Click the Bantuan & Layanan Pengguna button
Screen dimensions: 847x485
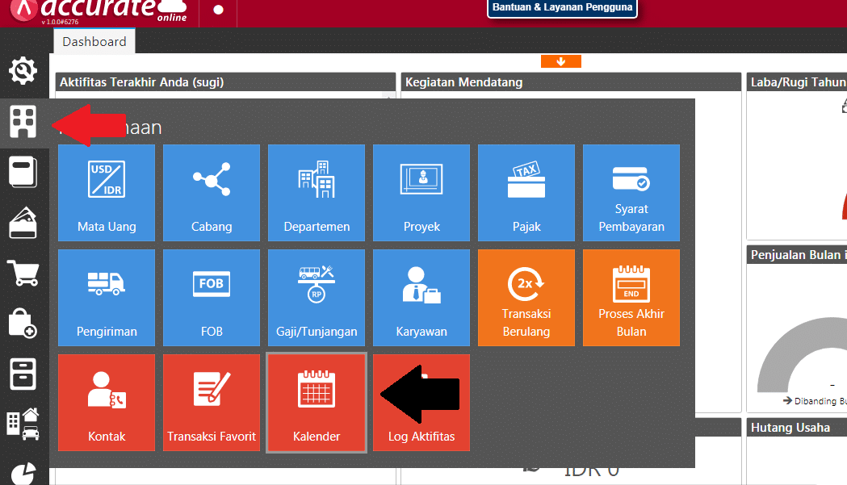pyautogui.click(x=562, y=7)
